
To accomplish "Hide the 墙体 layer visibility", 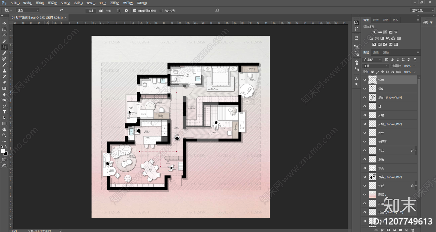I will (x=365, y=89).
